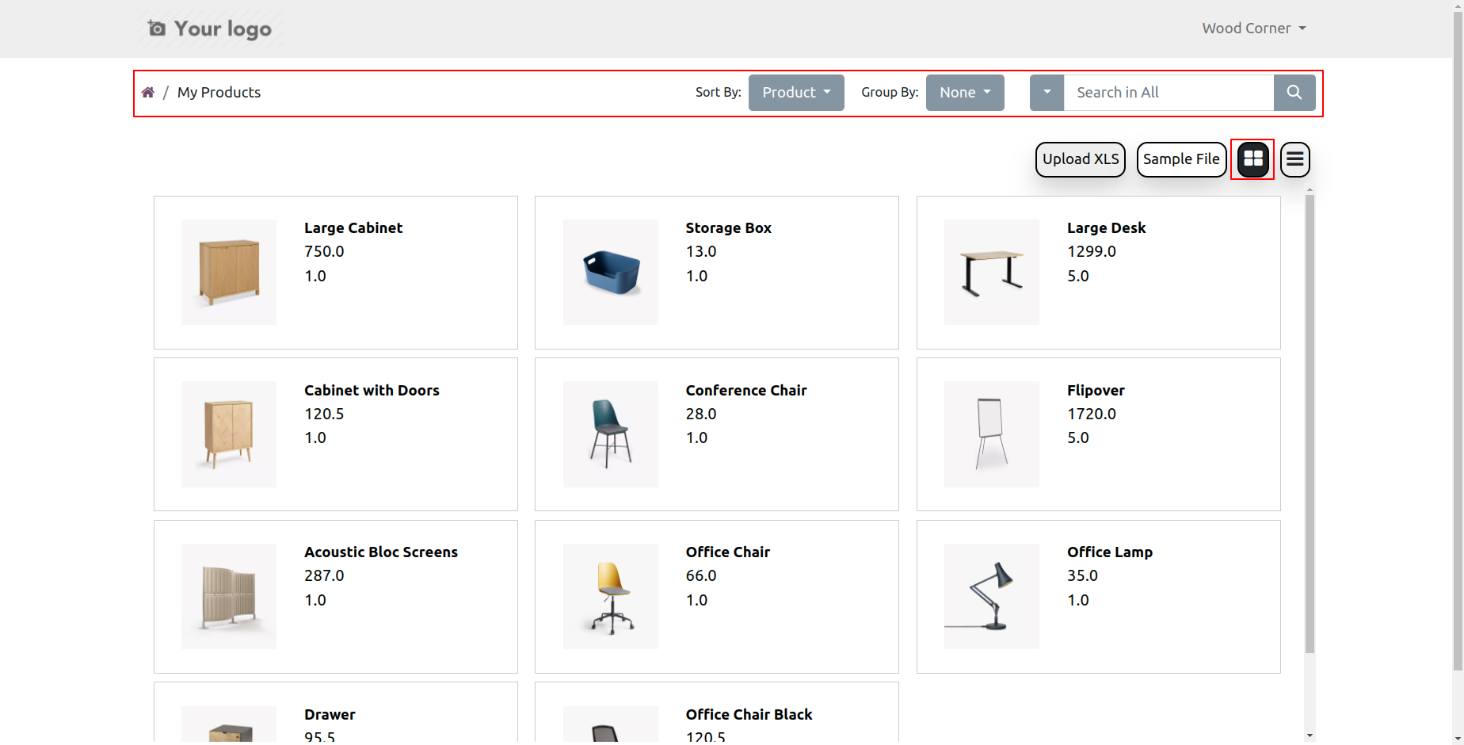Click the home breadcrumb icon
This screenshot has height=745, width=1464.
pyautogui.click(x=148, y=93)
